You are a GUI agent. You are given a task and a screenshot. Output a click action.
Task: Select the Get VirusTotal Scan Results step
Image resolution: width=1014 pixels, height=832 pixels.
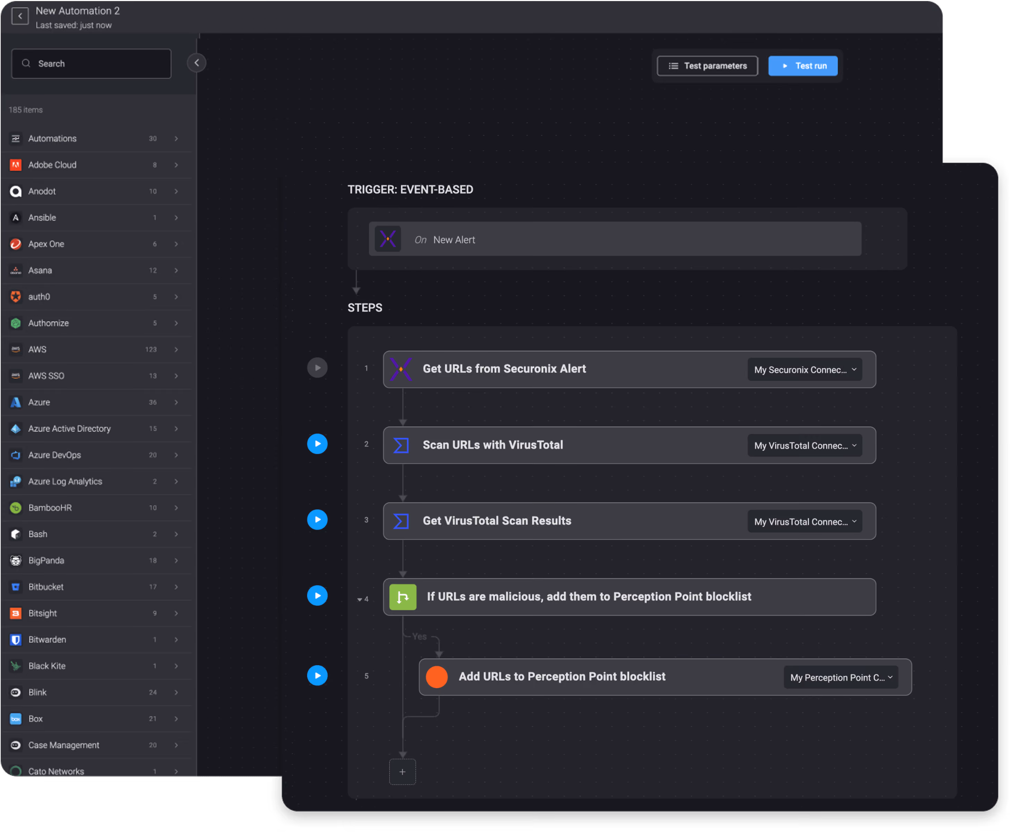(630, 522)
